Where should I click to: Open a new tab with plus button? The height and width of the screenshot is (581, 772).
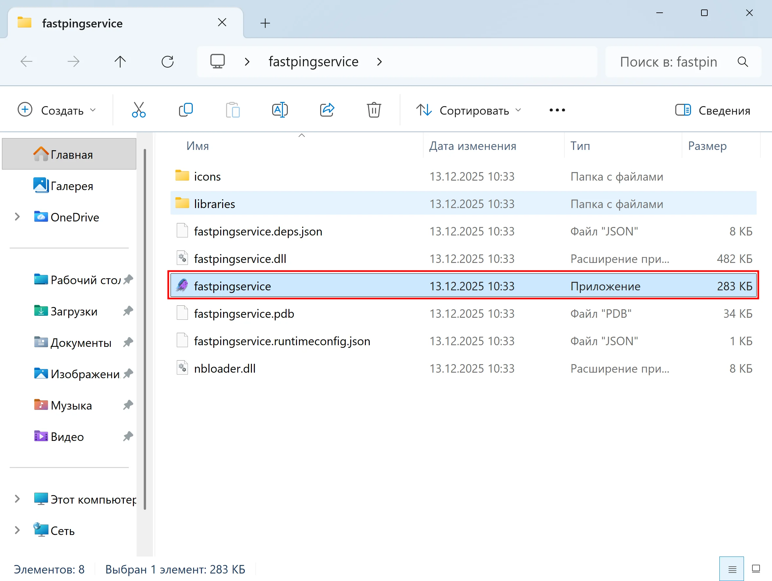(x=265, y=24)
